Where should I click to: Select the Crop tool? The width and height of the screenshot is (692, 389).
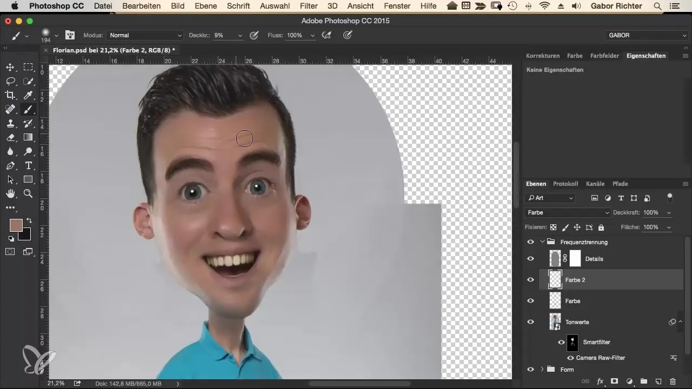click(x=10, y=95)
